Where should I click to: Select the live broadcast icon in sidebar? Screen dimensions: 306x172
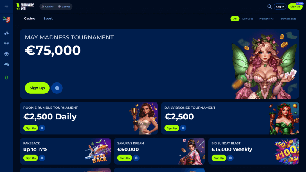tap(7, 43)
